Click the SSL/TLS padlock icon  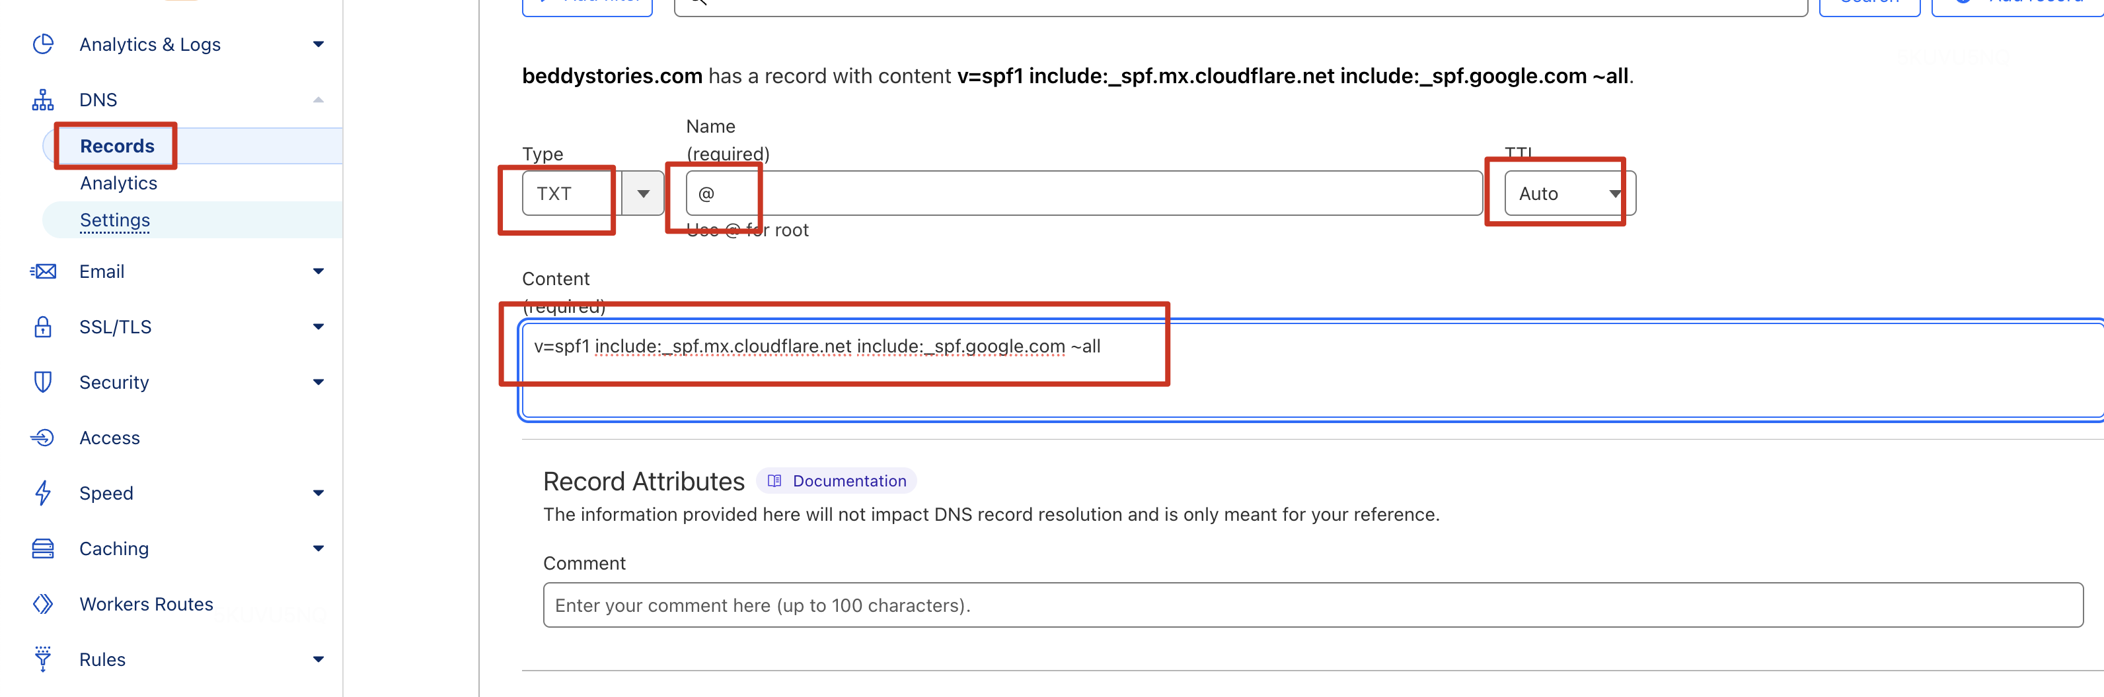coord(44,327)
